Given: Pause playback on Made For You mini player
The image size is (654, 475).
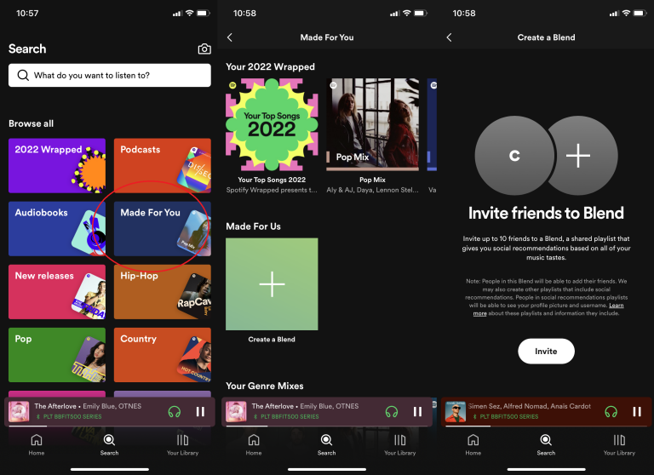Looking at the screenshot, I should [x=417, y=412].
